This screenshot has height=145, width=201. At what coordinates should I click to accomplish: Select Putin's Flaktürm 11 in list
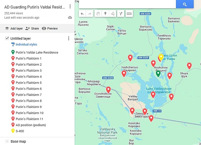click(x=29, y=119)
